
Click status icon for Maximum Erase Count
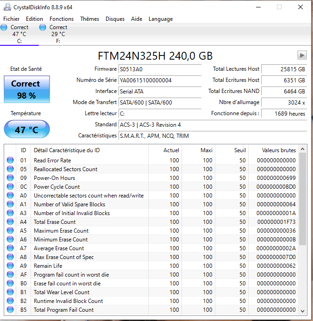click(10, 230)
